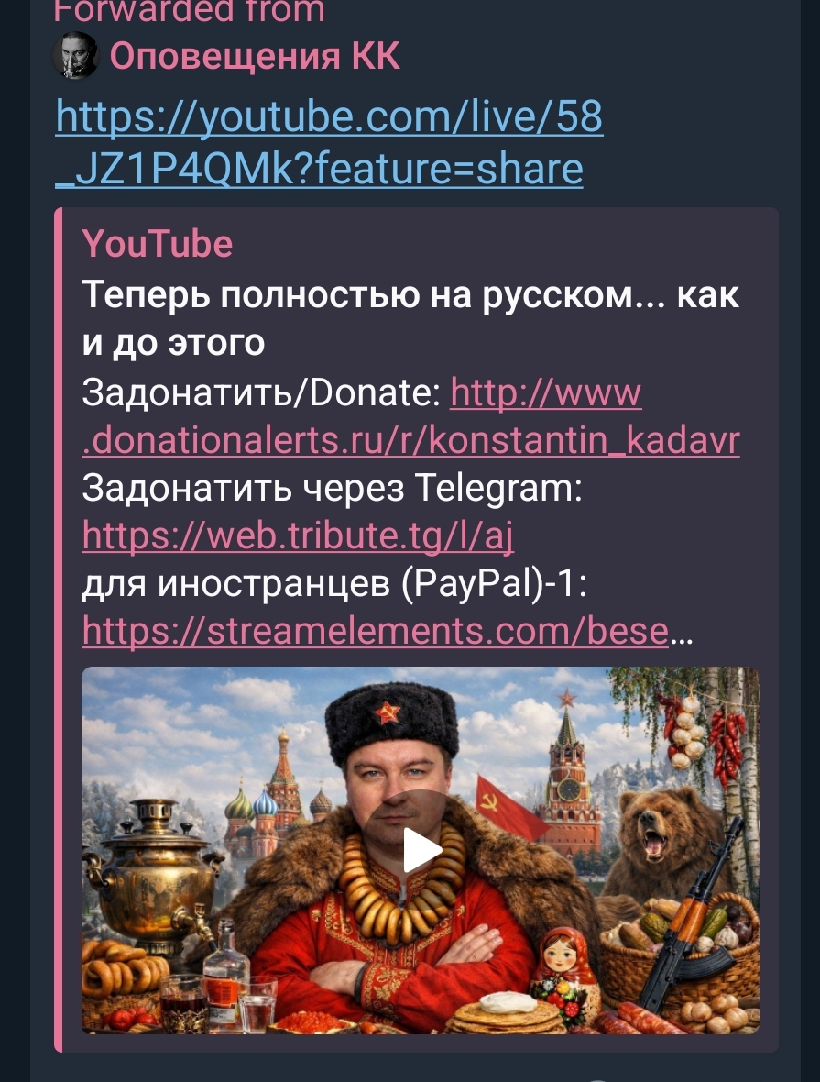Open the web.tribute.tg/l/aj link

click(x=298, y=536)
